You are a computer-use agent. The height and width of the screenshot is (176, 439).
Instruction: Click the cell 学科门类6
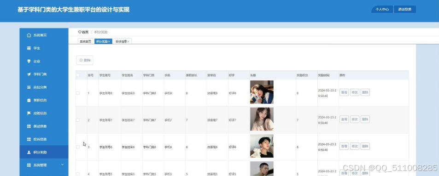point(150,147)
